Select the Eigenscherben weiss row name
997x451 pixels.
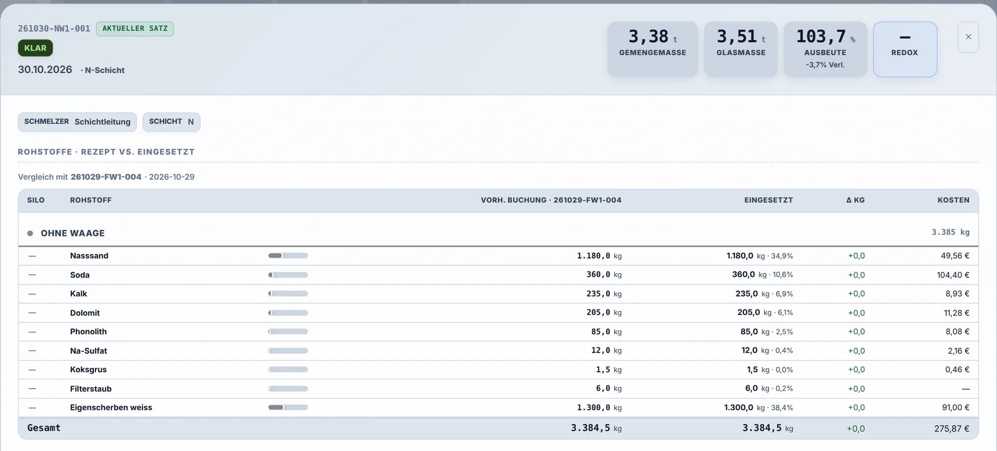111,407
